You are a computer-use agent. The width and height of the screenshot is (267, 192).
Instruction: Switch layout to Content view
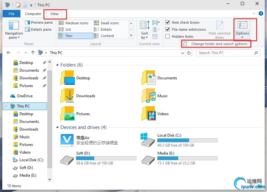tap(104, 36)
